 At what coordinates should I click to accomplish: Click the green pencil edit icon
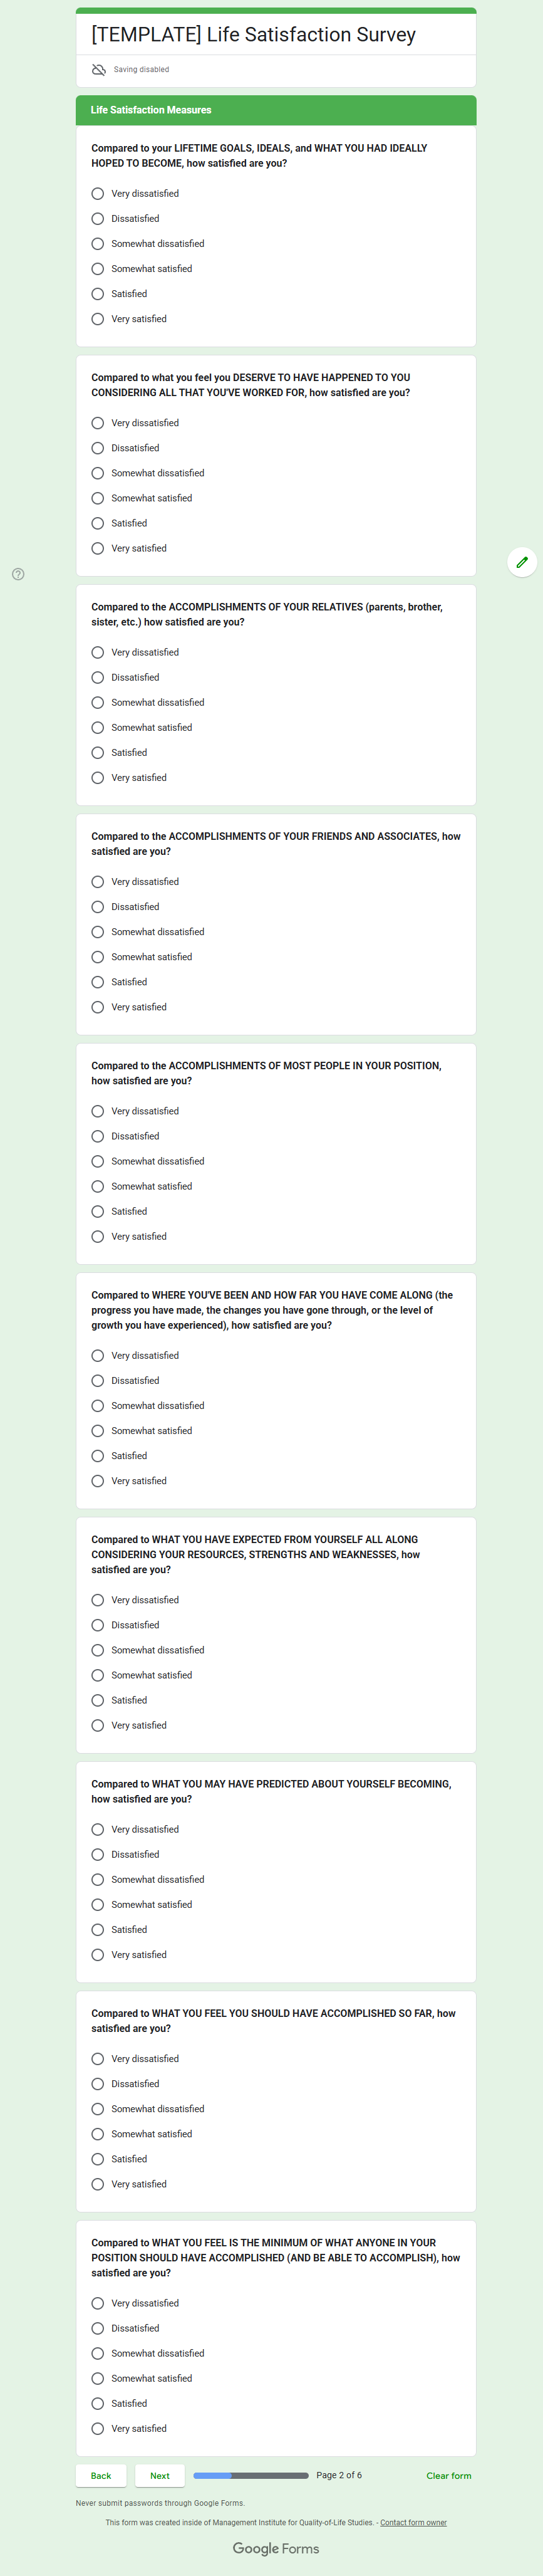pyautogui.click(x=522, y=562)
